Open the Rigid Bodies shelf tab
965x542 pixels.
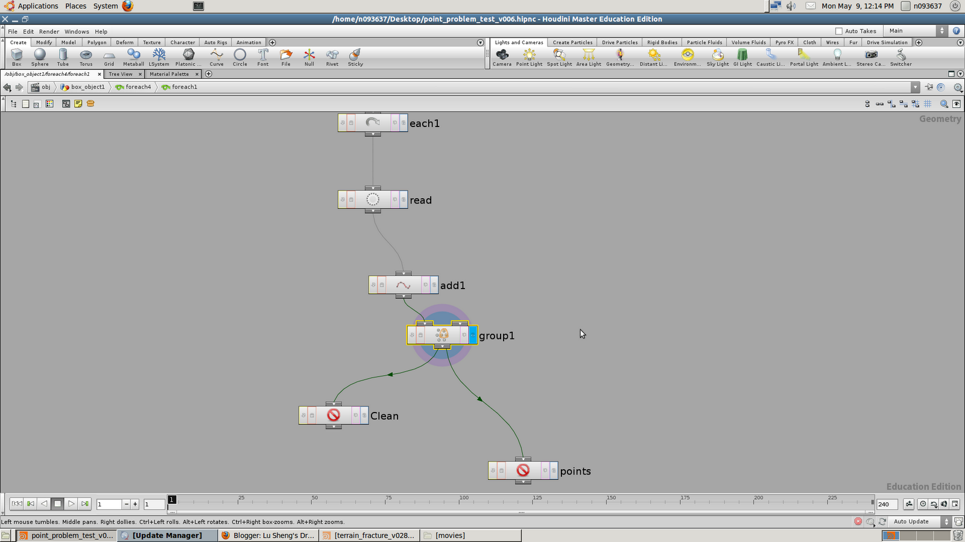pos(662,42)
